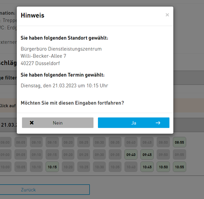Click the disabled 09:25 time slot
Viewport: 204px width, 199px height.
84,155
